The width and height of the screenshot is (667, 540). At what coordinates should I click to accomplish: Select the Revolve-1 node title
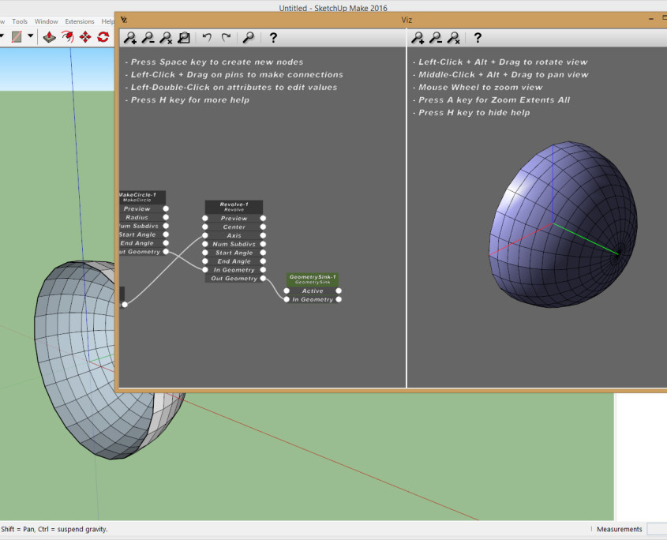[234, 206]
